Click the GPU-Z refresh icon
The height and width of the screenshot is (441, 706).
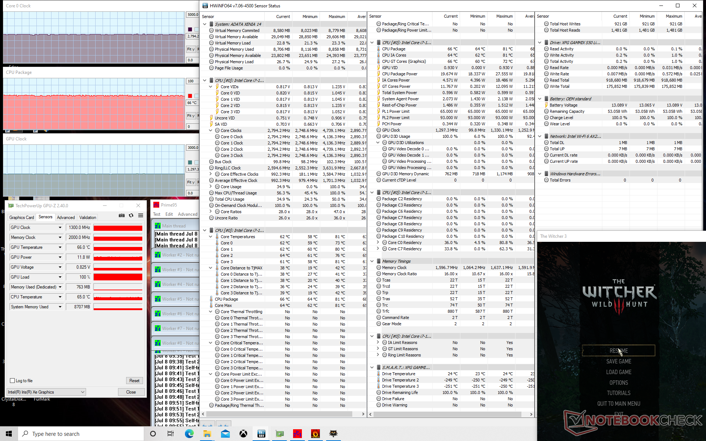click(x=131, y=216)
